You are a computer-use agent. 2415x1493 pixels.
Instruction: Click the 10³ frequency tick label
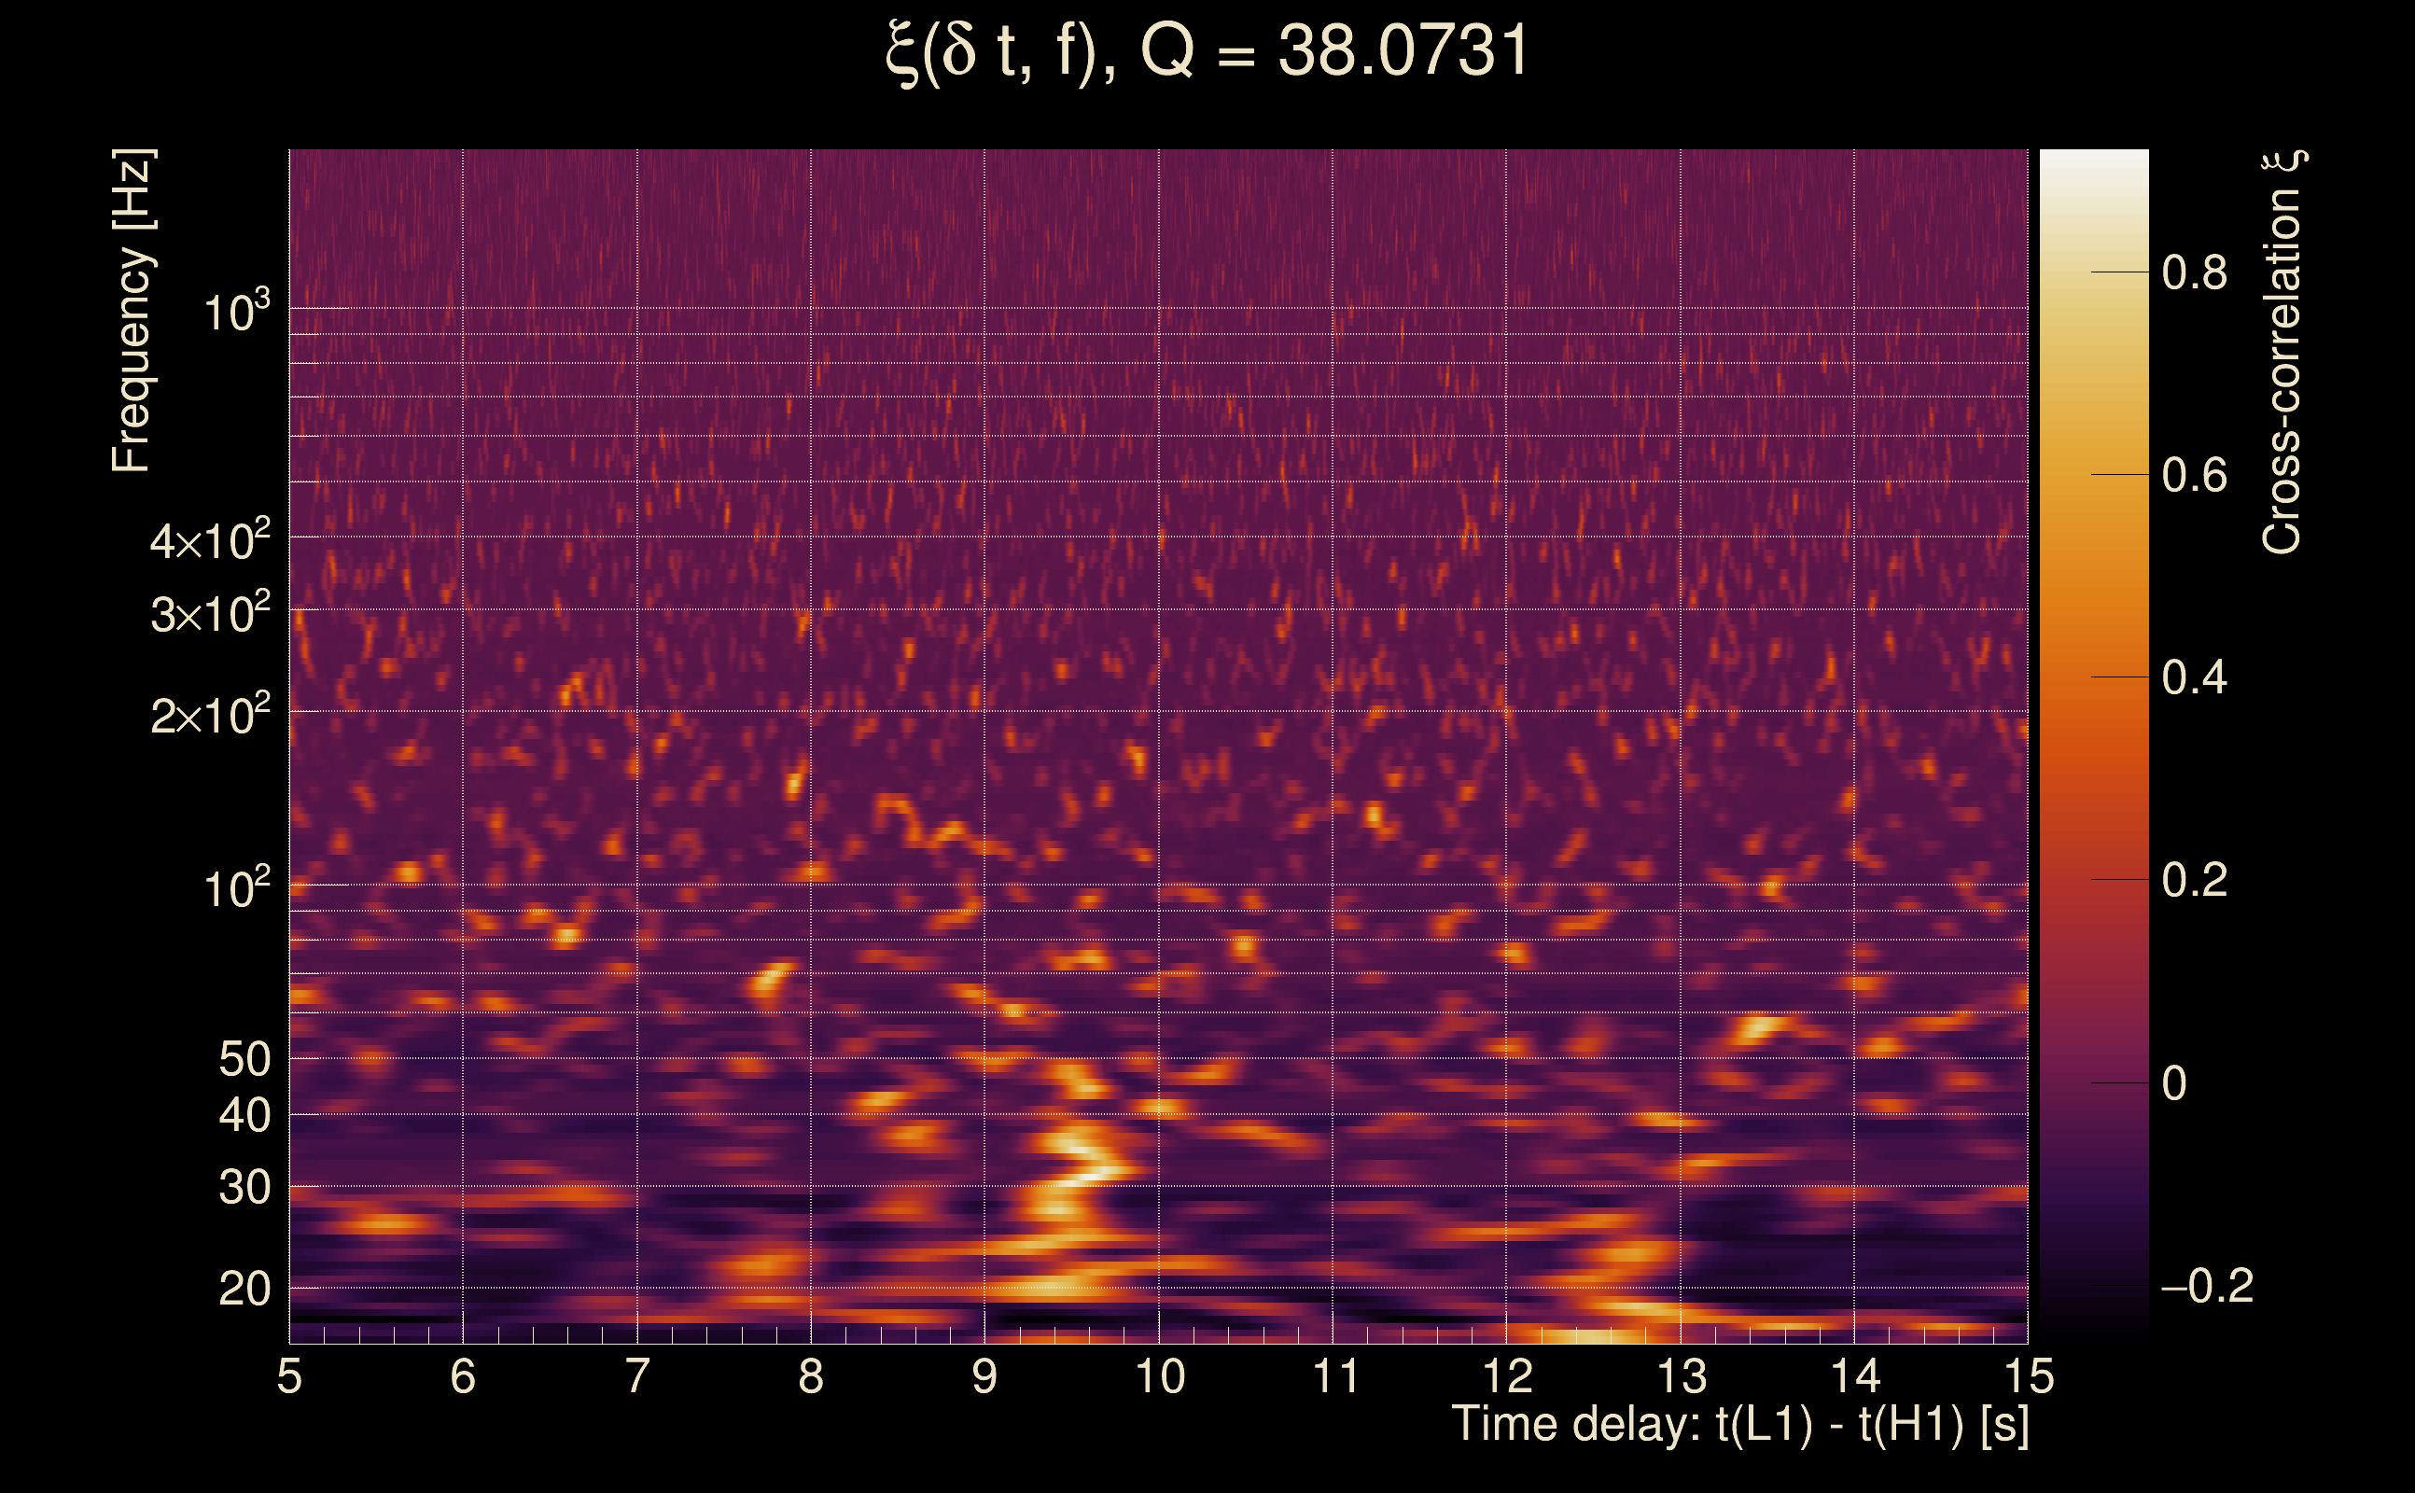235,312
